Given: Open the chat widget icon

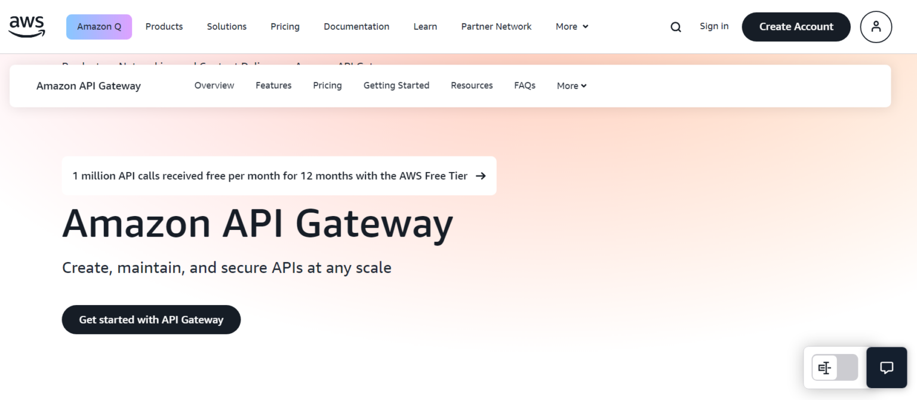Looking at the screenshot, I should click(x=886, y=367).
